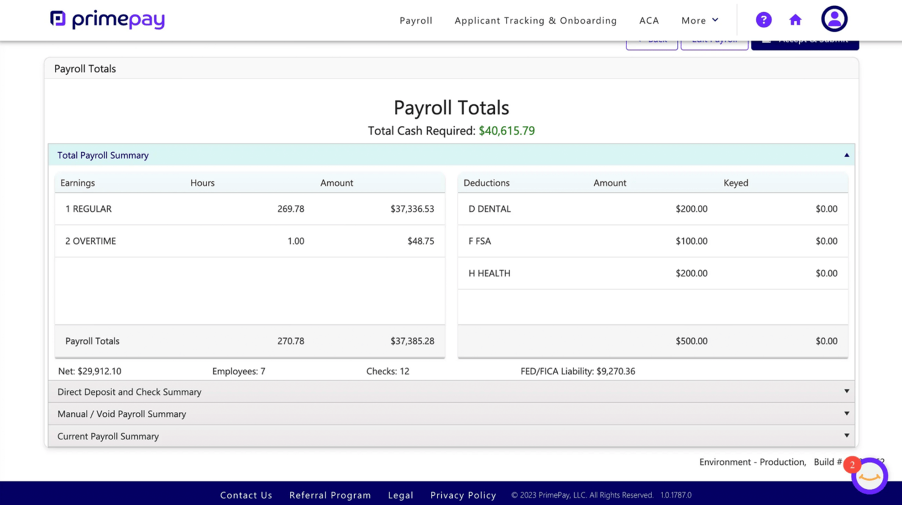This screenshot has width=902, height=505.
Task: Open the Payroll menu
Action: click(416, 21)
